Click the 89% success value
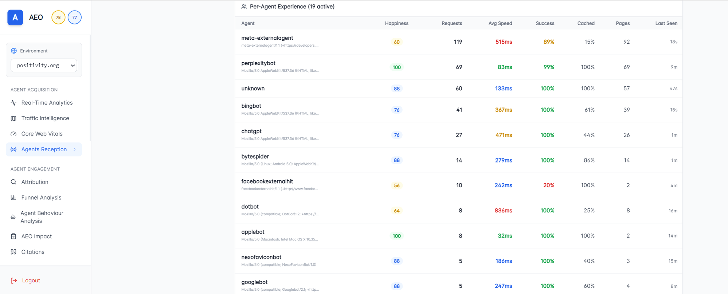Screen dimensions: 728x294 click(x=549, y=42)
